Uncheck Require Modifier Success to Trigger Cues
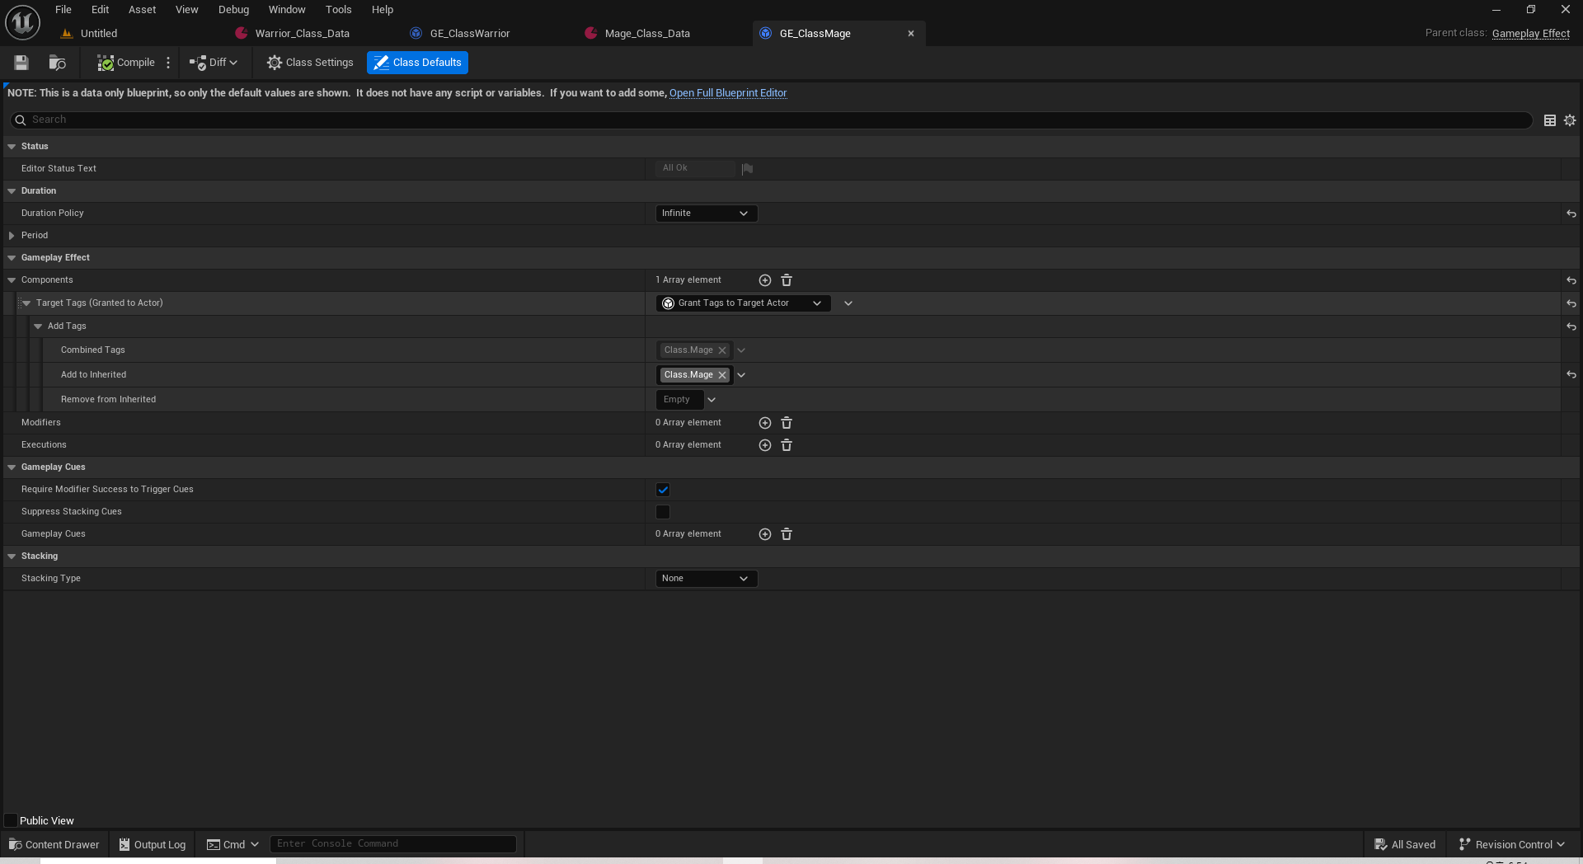Screen dimensions: 1583x864 point(662,489)
